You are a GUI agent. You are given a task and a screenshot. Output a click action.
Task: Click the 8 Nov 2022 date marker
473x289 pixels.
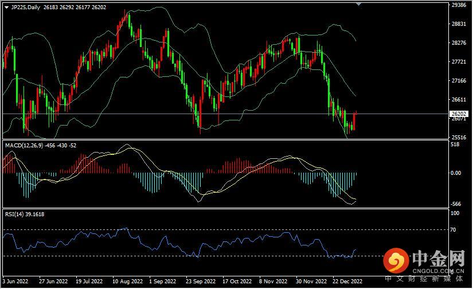tap(273, 282)
